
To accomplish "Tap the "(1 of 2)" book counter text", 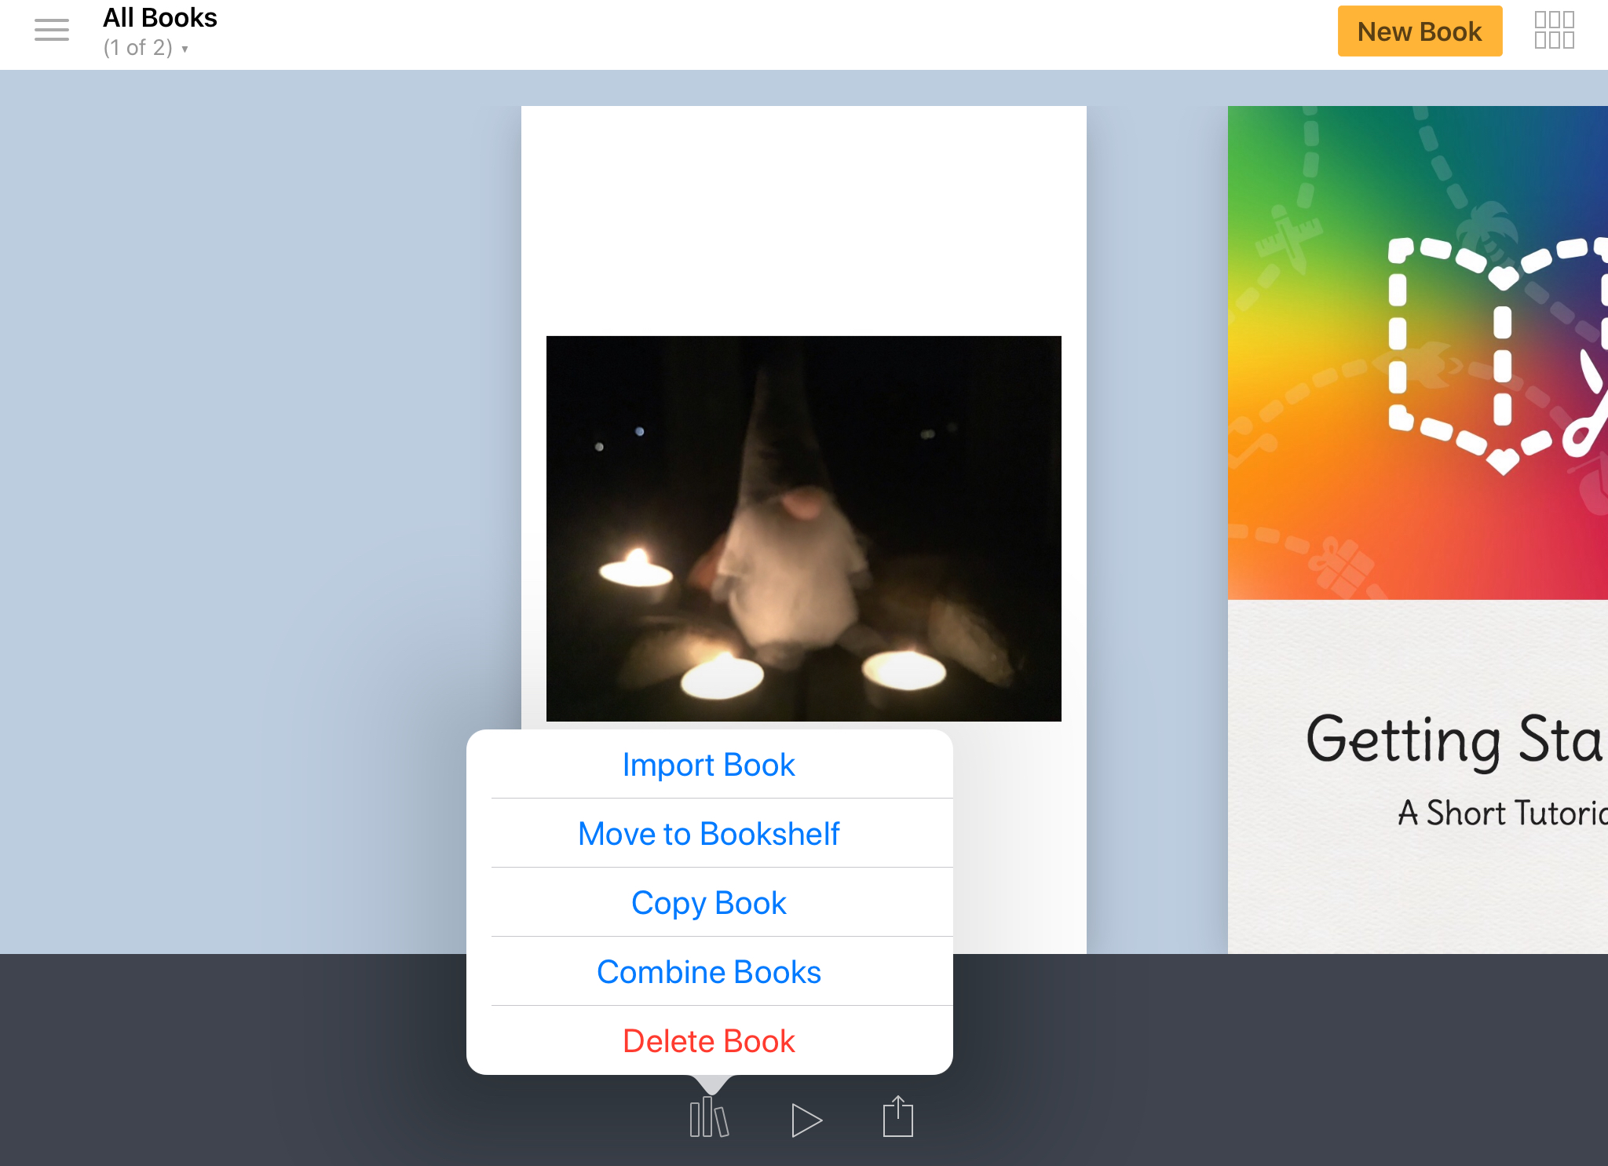I will coord(137,48).
